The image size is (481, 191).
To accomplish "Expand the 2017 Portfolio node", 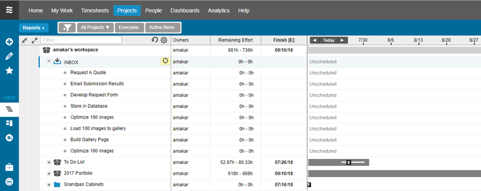I will (x=49, y=174).
